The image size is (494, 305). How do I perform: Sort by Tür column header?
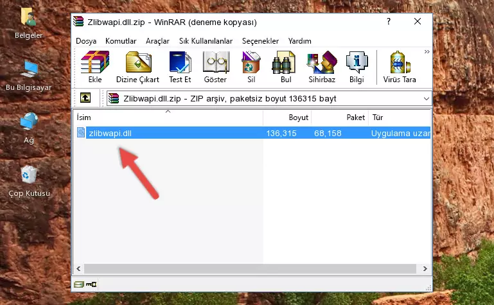pyautogui.click(x=400, y=118)
